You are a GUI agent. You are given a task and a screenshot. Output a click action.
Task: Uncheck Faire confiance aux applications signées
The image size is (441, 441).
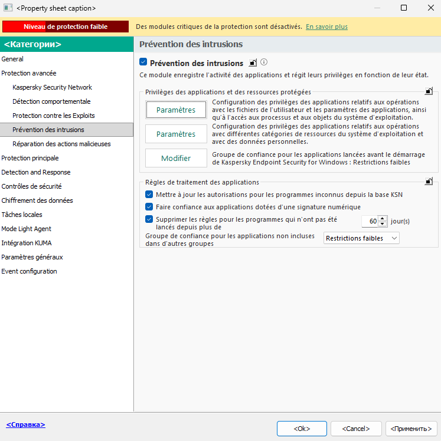[149, 207]
